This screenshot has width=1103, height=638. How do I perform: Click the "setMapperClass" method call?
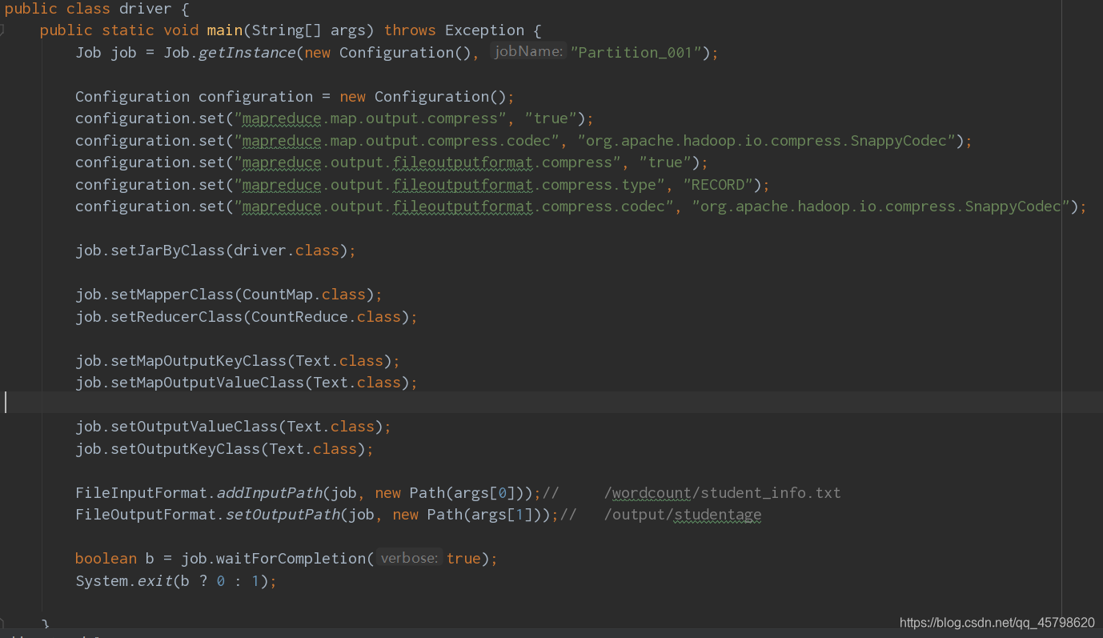coord(172,295)
